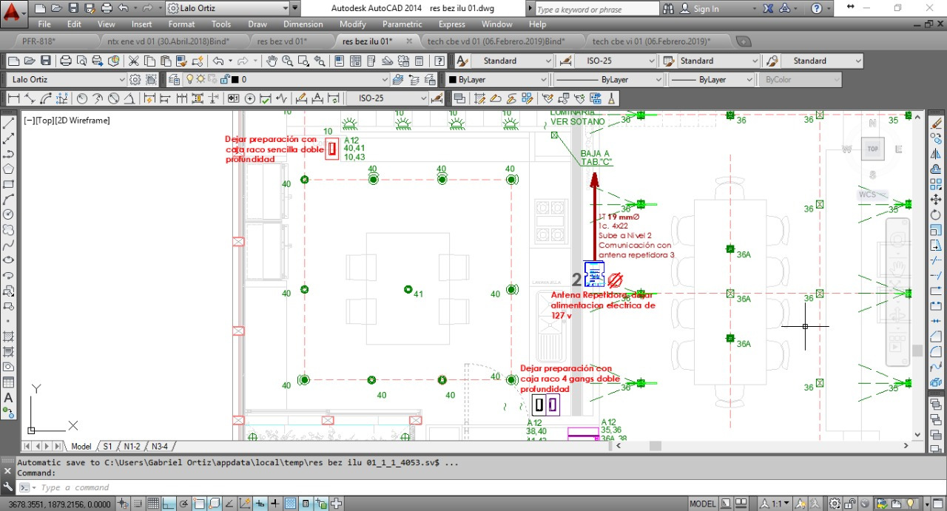Click the Plot printer icon
The image size is (947, 511).
(65, 61)
